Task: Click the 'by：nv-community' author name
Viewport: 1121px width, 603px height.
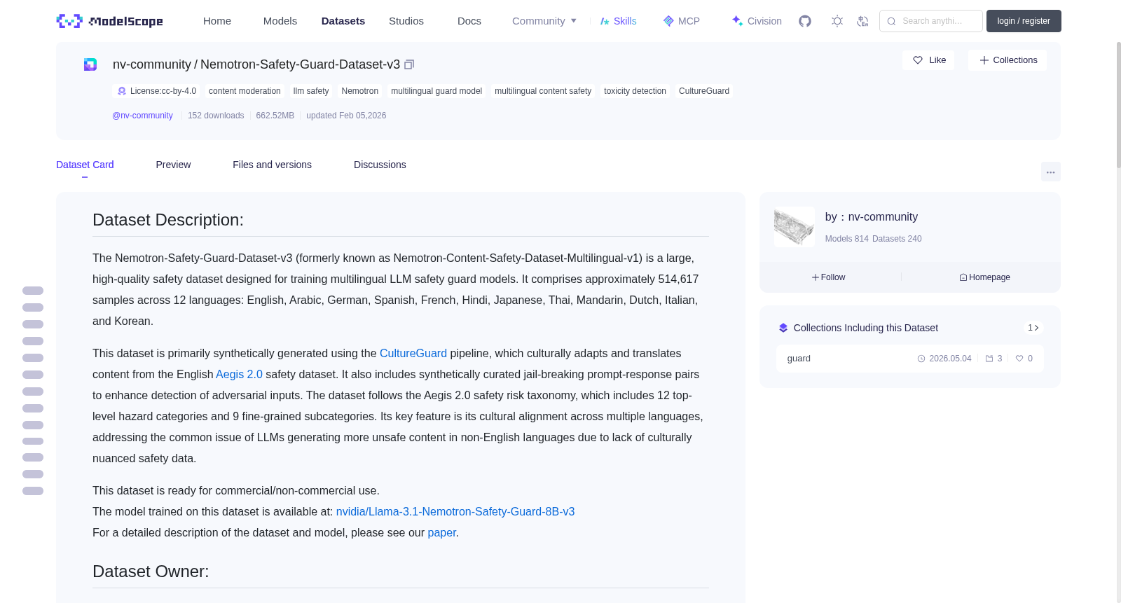Action: (872, 217)
